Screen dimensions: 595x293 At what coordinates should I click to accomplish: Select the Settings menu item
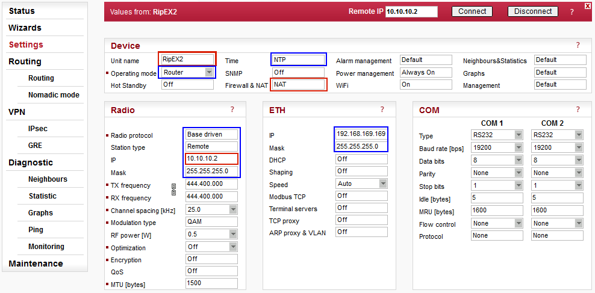(26, 45)
